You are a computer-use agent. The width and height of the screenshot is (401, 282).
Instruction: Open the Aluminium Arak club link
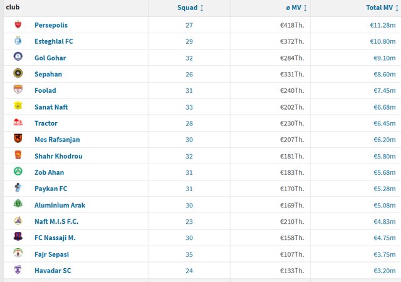click(x=60, y=205)
